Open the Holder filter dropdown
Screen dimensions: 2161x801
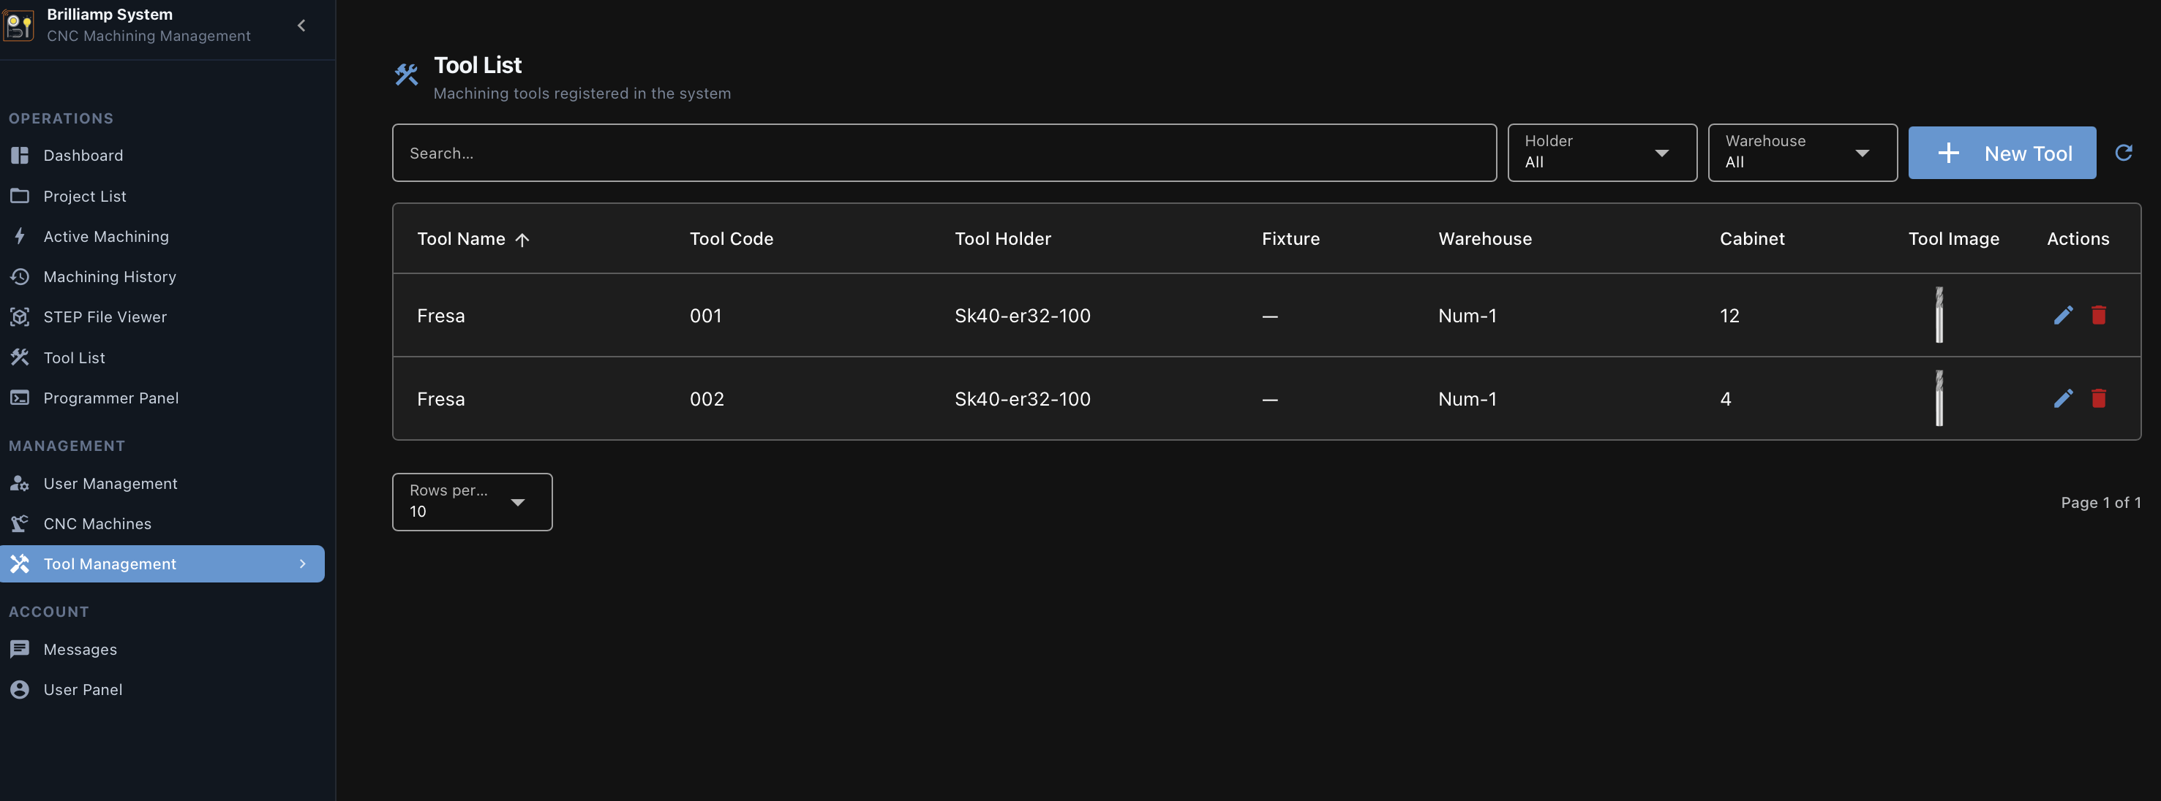click(1601, 153)
